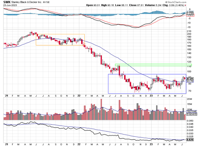
Task: Click the 120 price axis label
Action: (189, 62)
